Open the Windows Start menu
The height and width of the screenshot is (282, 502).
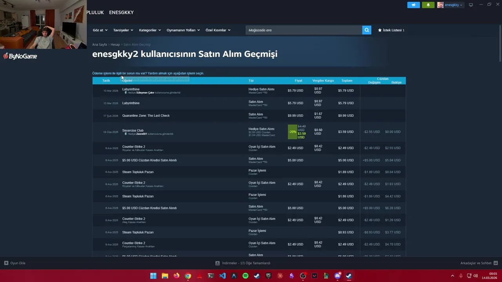pyautogui.click(x=153, y=276)
